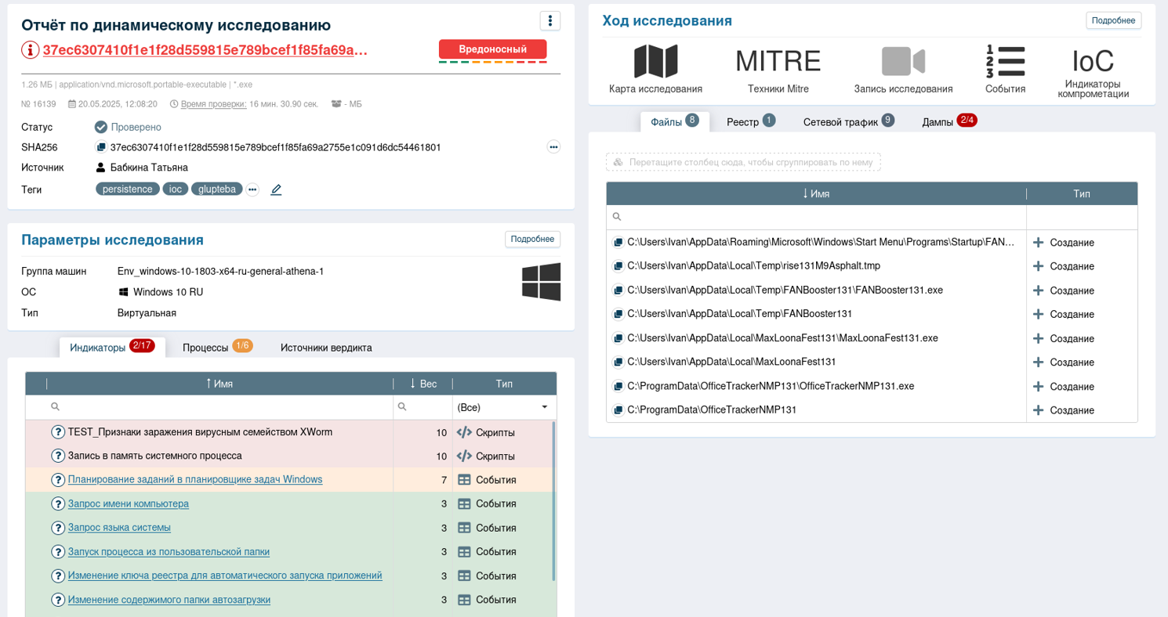Image resolution: width=1168 pixels, height=617 pixels.
Task: Copy SHA256 hash with copy icon
Action: tap(100, 147)
